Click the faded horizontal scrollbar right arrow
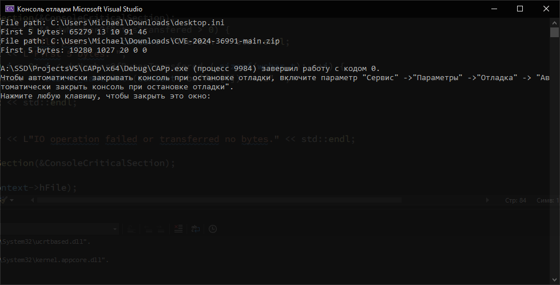The height and width of the screenshot is (285, 560). click(487, 200)
